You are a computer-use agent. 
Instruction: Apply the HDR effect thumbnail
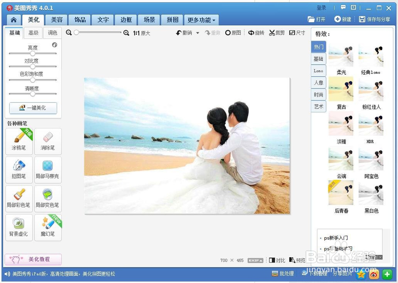(x=371, y=124)
